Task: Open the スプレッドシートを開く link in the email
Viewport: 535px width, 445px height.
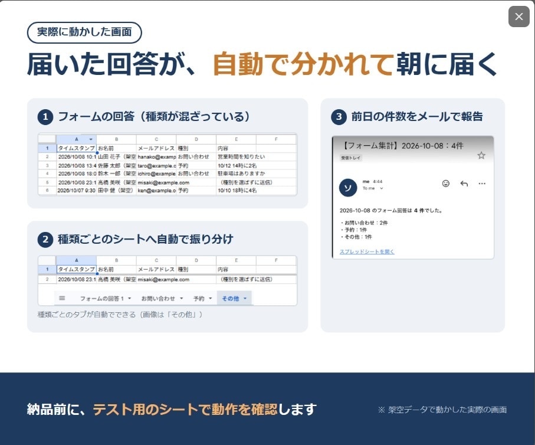Action: coord(367,251)
